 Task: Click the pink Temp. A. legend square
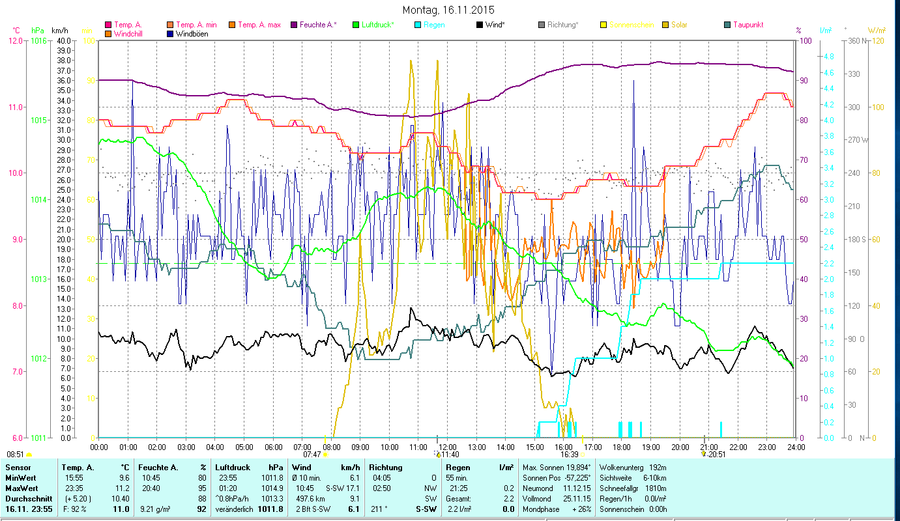[x=108, y=25]
